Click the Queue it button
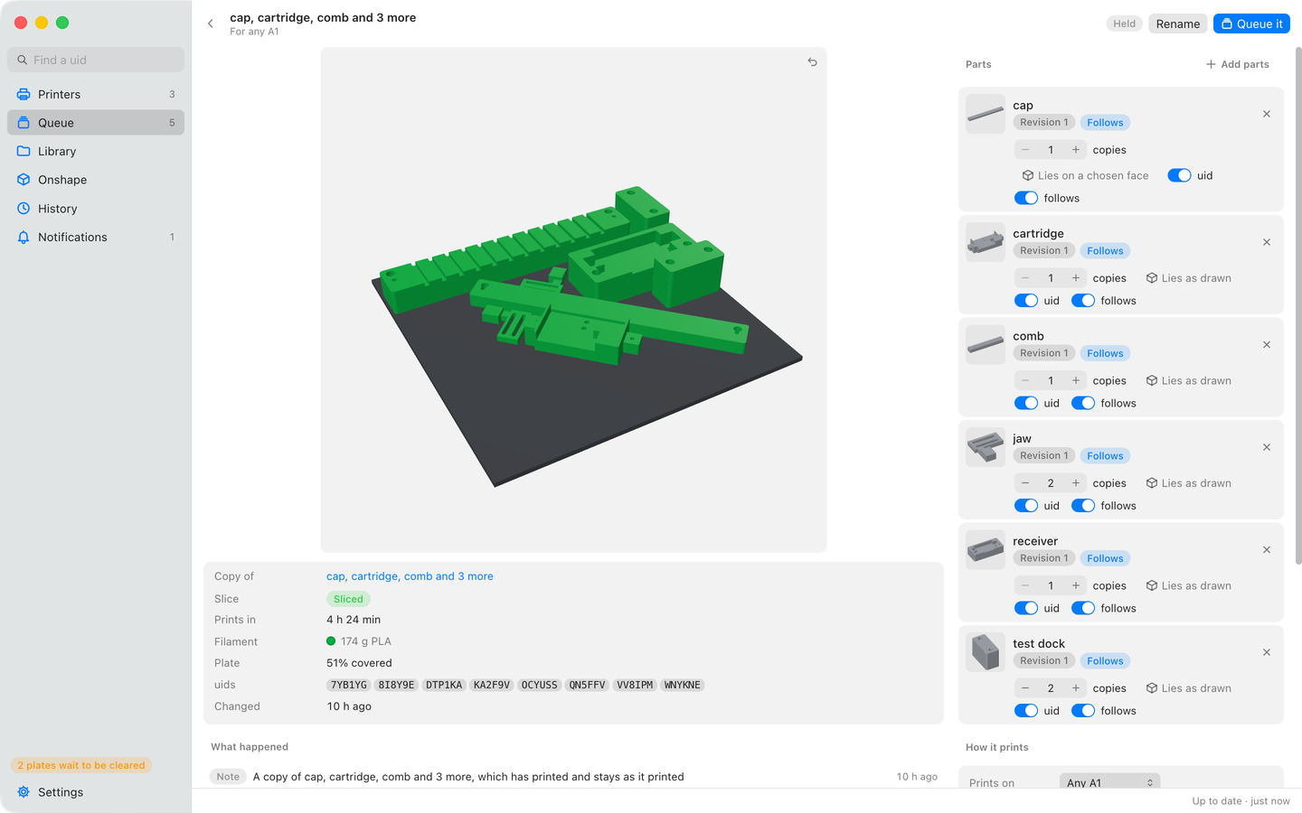The height and width of the screenshot is (813, 1302). 1251,23
